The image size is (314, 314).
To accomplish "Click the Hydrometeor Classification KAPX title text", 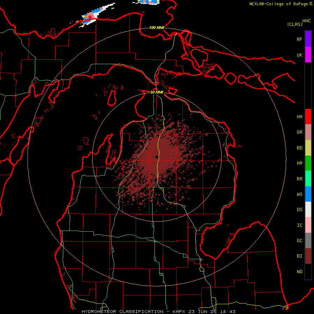I will point(158,312).
